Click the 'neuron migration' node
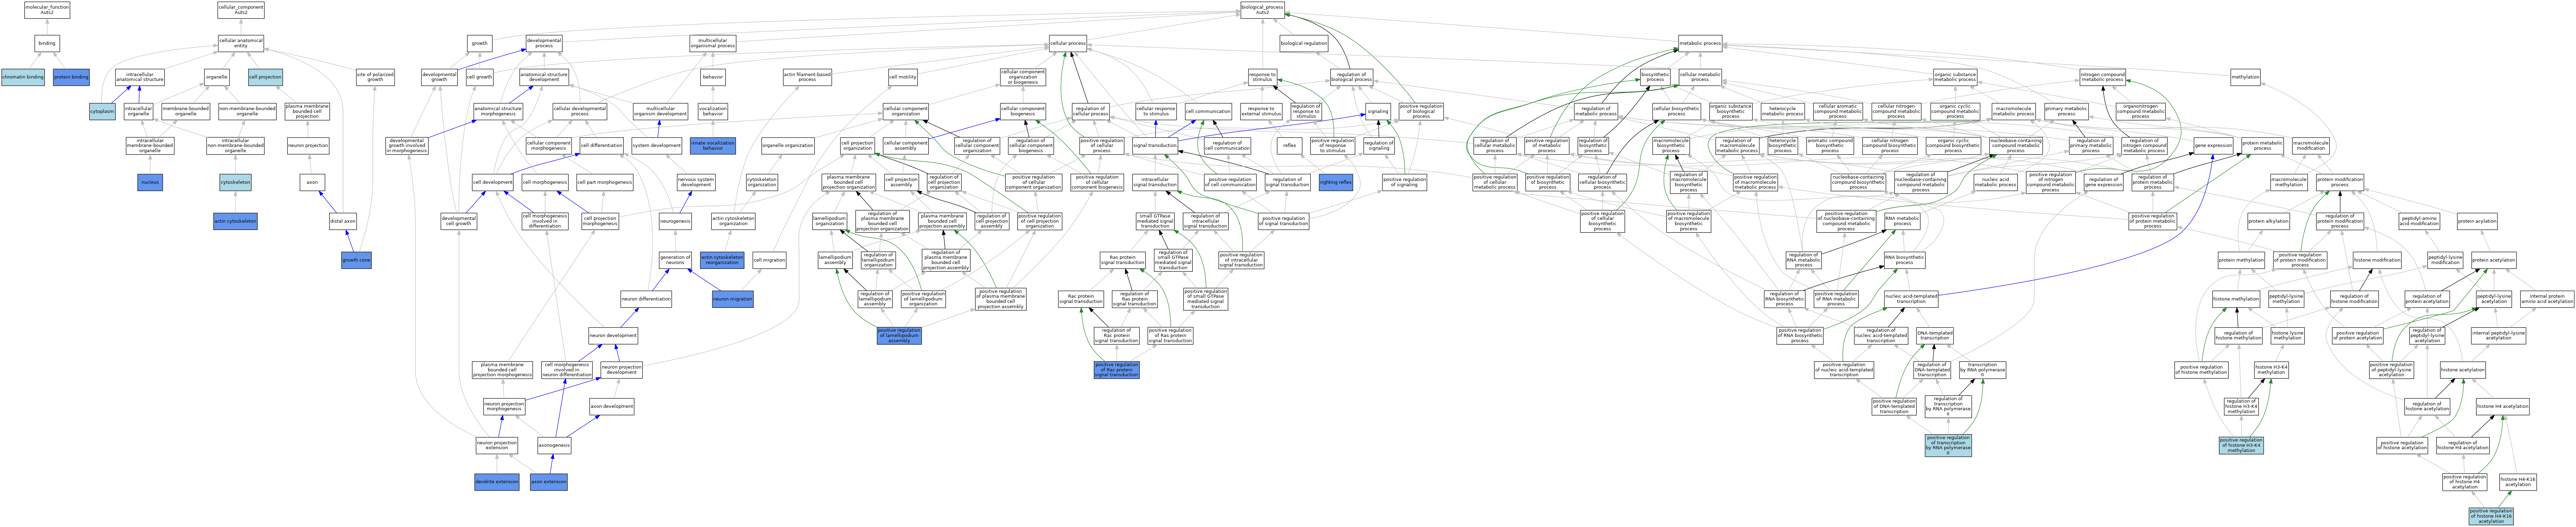2576x527 pixels. click(733, 299)
